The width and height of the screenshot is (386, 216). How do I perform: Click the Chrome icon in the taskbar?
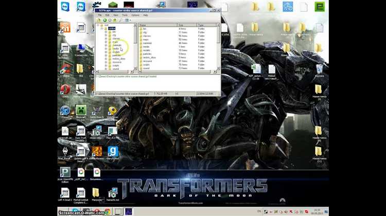(108, 211)
